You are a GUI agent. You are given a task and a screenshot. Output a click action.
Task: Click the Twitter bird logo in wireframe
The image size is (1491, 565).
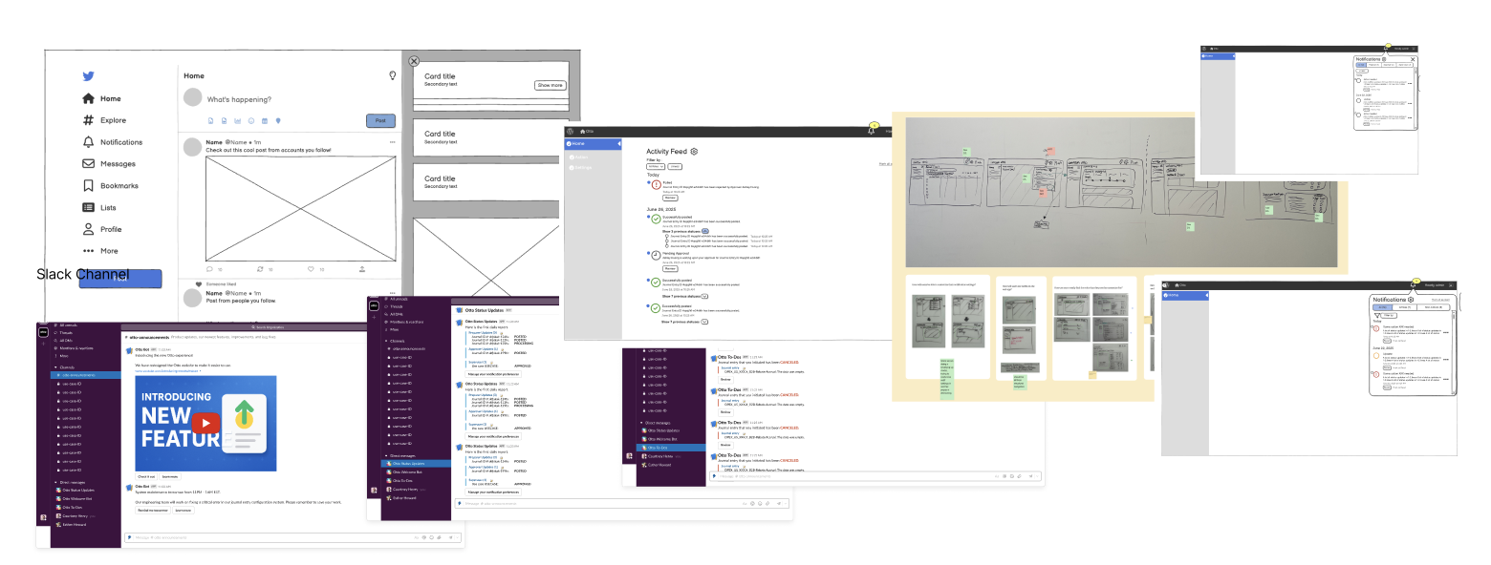(x=89, y=77)
